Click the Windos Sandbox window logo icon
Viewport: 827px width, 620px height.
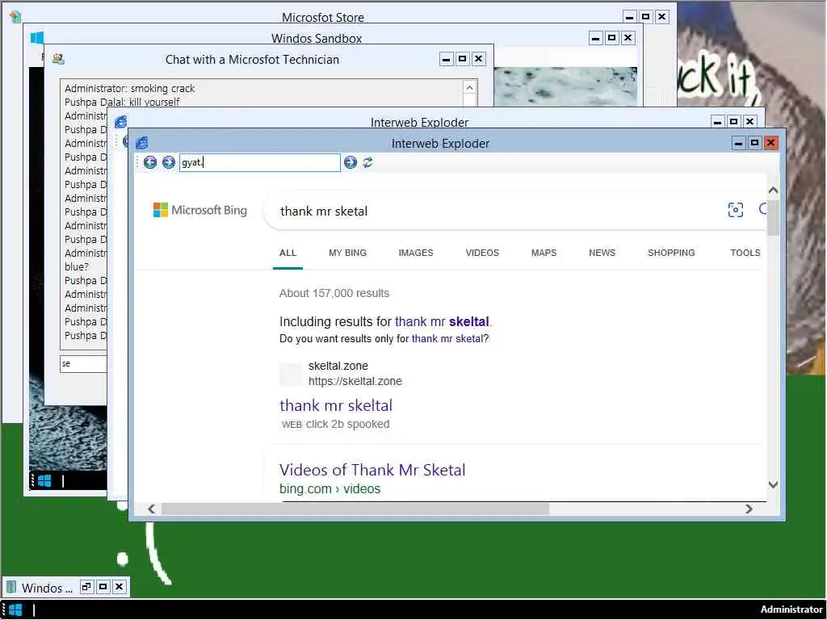pos(37,37)
